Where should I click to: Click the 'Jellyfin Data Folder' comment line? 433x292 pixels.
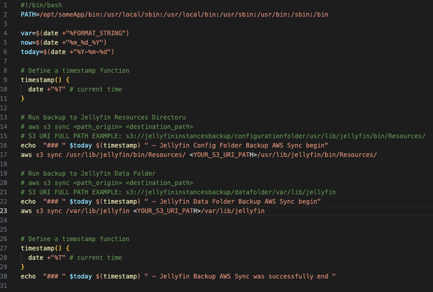pyautogui.click(x=88, y=174)
